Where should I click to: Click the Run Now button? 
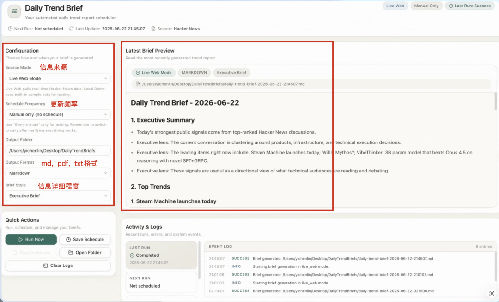pyautogui.click(x=31, y=239)
